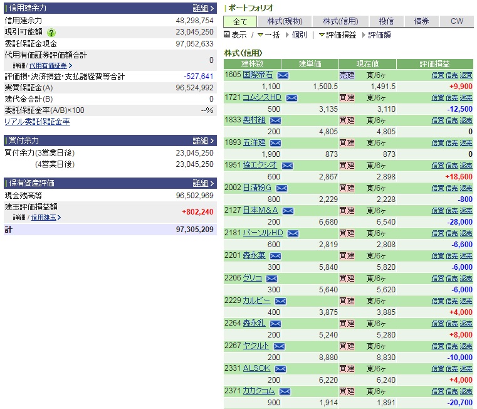477x409 pixels.
Task: Click the 実質保証金(A) value 96,524,992
Action: [195, 88]
